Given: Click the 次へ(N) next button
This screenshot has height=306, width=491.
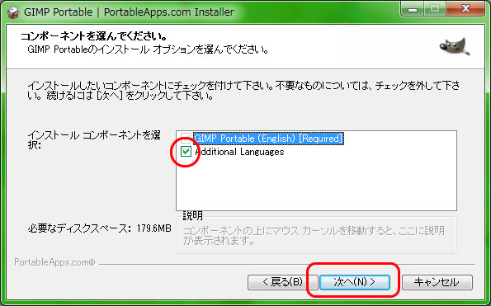Looking at the screenshot, I should [355, 282].
